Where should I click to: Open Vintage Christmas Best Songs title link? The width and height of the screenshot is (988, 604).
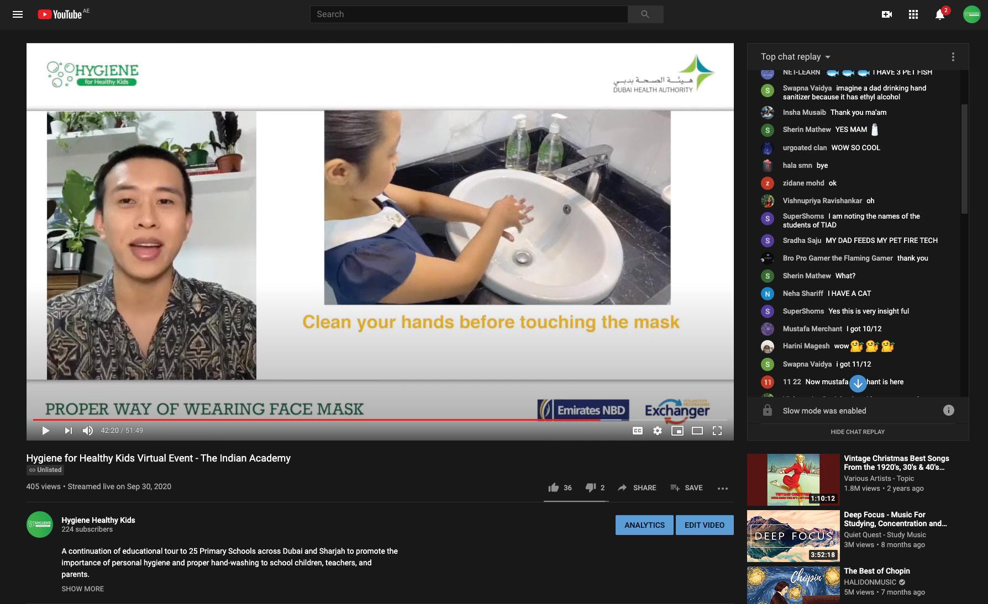click(896, 463)
